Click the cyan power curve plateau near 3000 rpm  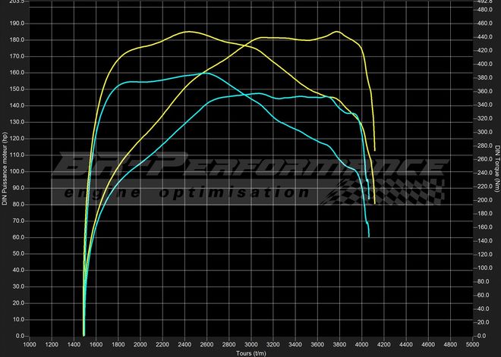click(257, 93)
